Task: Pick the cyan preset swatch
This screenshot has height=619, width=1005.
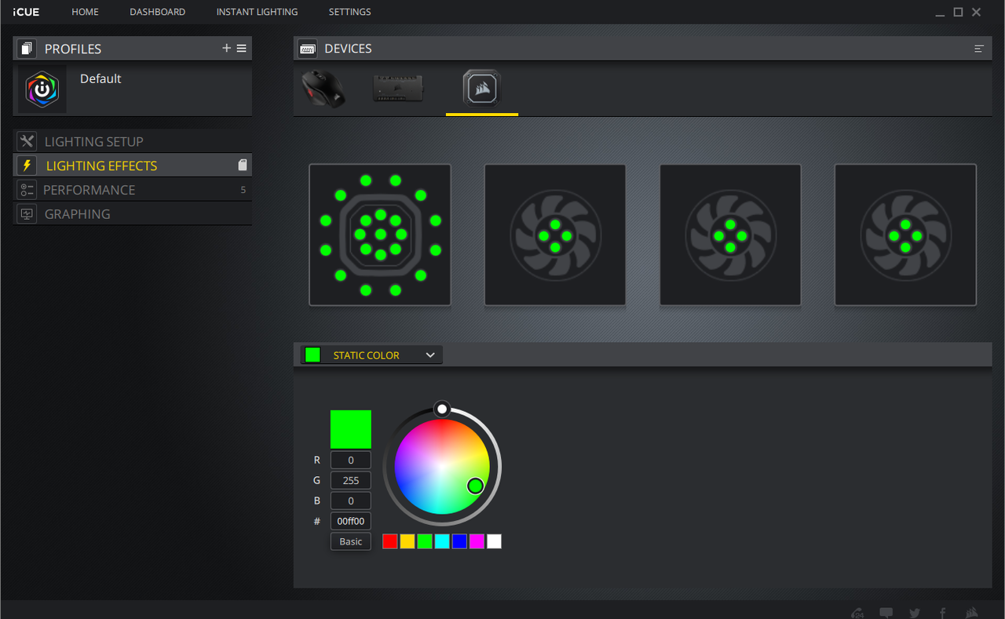Action: pos(442,541)
